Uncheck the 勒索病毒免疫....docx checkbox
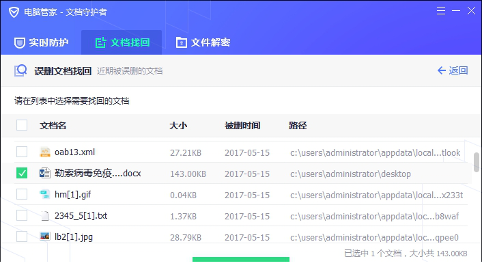The width and height of the screenshot is (482, 272). pos(22,173)
